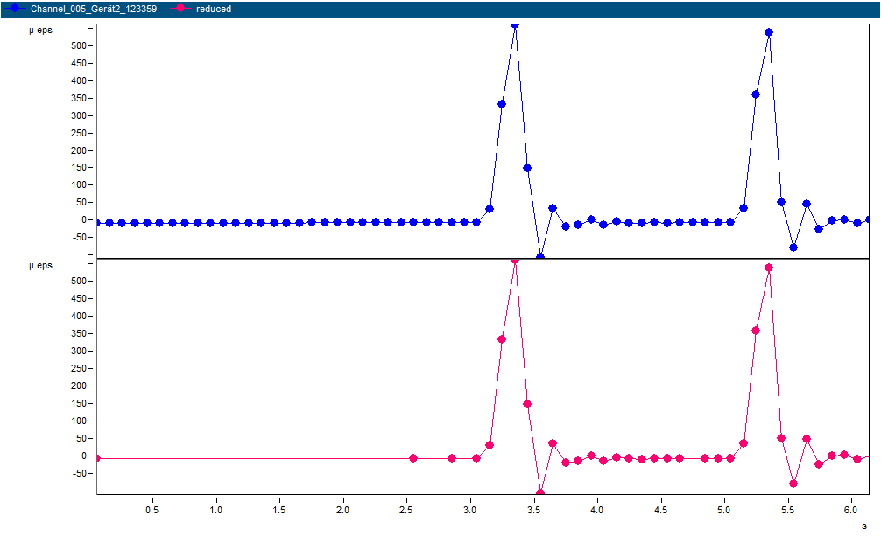Viewport: 881px width, 543px height.
Task: Click the 500 label on the upper y-axis
Action: [79, 45]
